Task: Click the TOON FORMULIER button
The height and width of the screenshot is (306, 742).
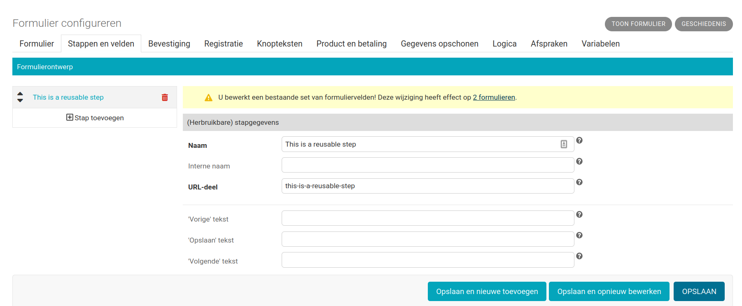Action: 638,24
